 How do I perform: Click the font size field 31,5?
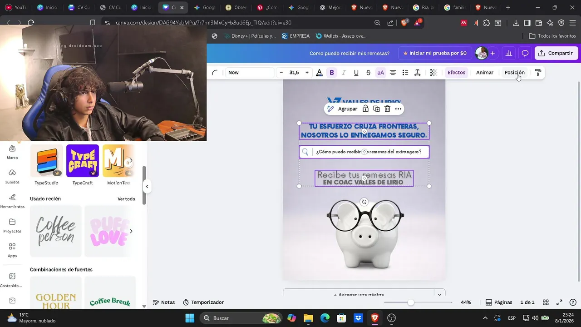(294, 73)
